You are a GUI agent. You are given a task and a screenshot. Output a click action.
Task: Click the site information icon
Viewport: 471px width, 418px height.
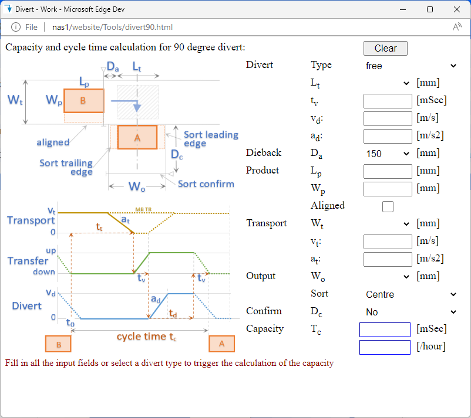(x=16, y=28)
